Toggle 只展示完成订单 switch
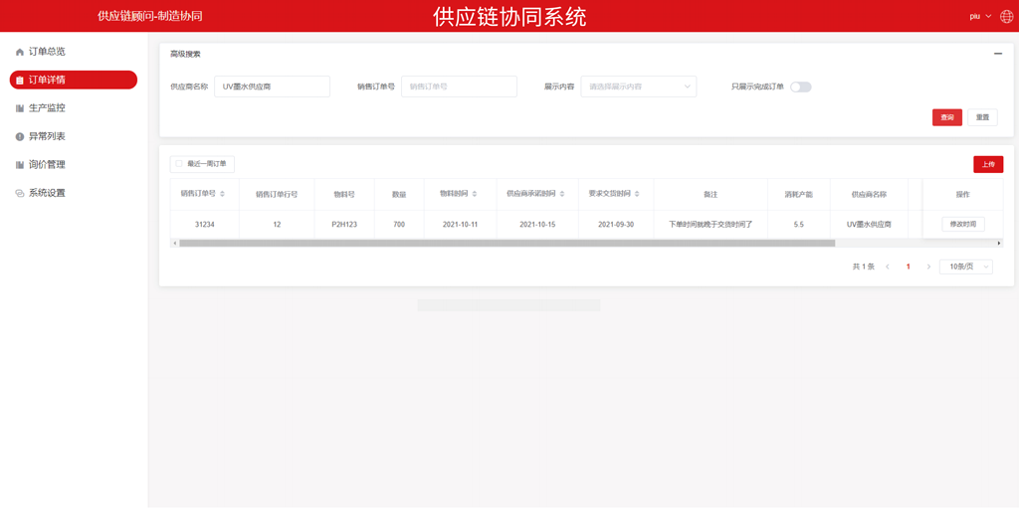1019x520 pixels. click(x=800, y=87)
